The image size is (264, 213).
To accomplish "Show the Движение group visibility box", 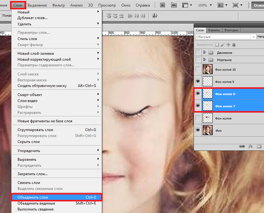I will coord(198,52).
